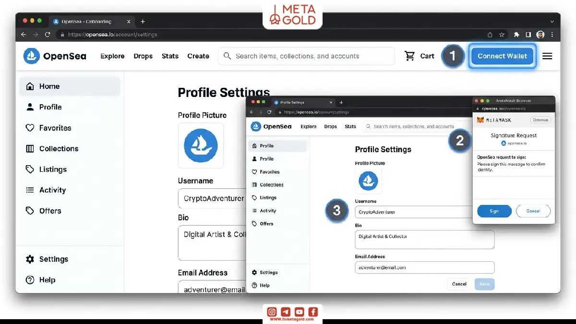Open Settings in the large window sidebar

(70, 259)
